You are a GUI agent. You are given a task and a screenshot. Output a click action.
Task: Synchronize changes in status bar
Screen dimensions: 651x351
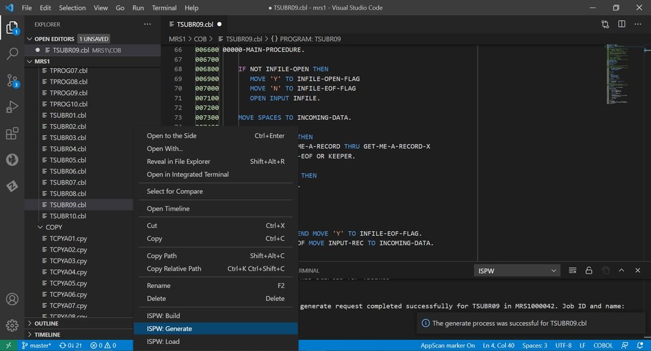coord(70,346)
